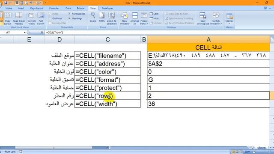Select cell showing $A$2
Viewport: 274px width, 154px height.
(208, 64)
